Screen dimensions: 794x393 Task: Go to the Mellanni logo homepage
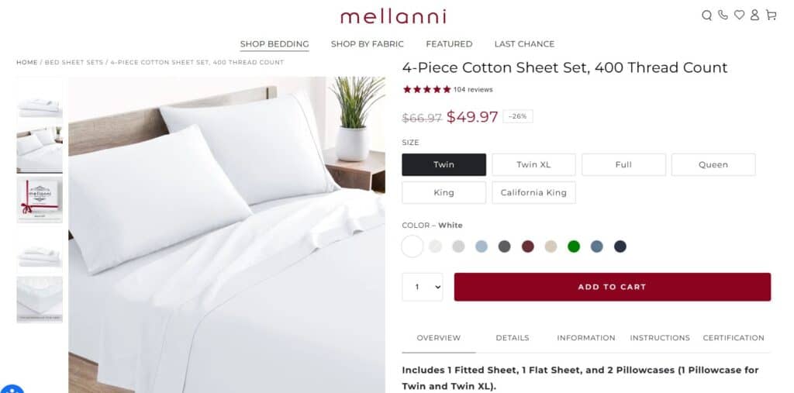(392, 16)
